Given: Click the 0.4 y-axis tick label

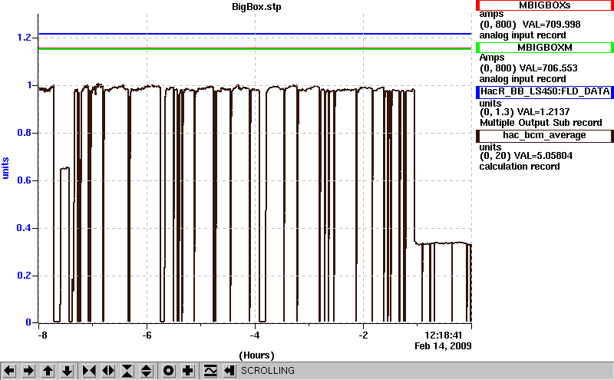Looking at the screenshot, I should click(24, 228).
